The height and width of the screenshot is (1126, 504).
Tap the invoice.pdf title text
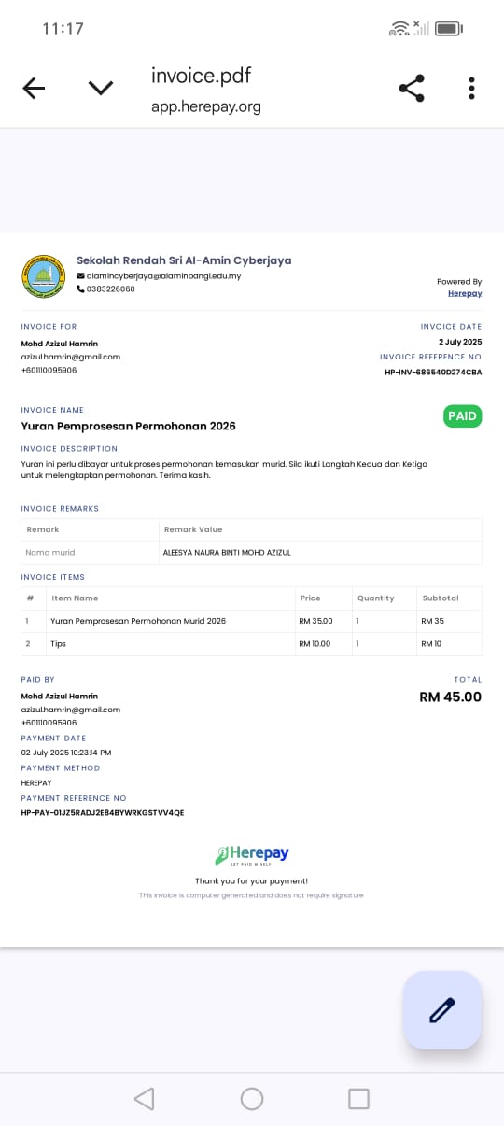click(201, 76)
